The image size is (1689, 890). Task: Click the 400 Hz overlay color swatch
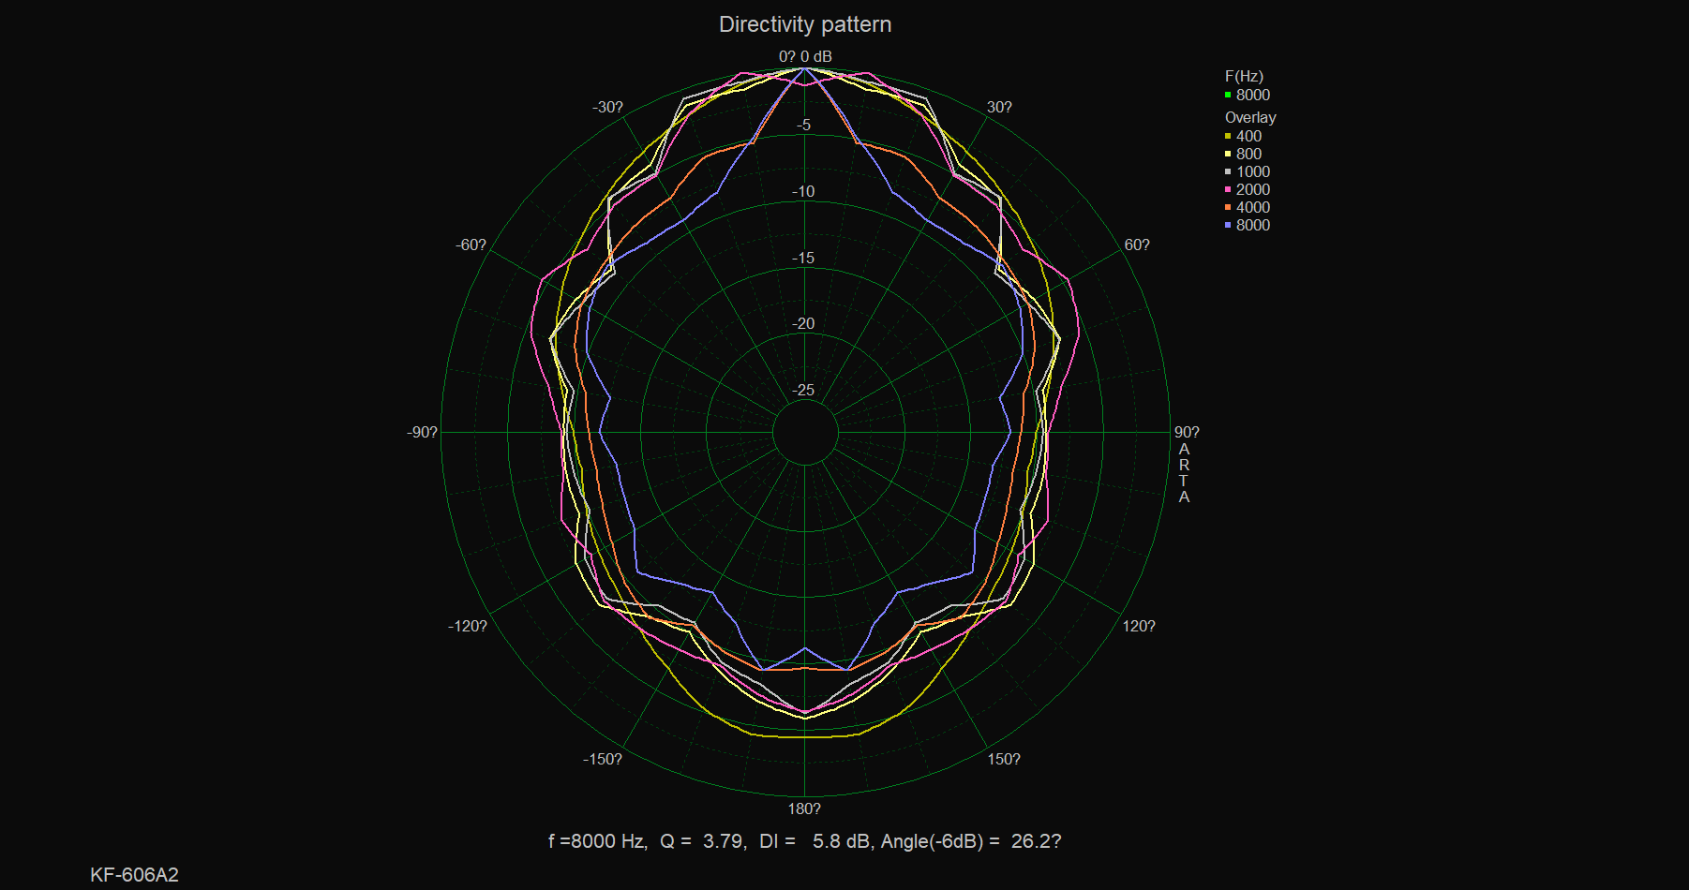pyautogui.click(x=1228, y=136)
